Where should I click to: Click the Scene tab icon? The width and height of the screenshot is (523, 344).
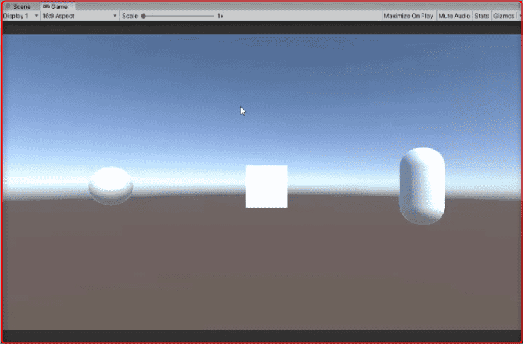[x=8, y=7]
